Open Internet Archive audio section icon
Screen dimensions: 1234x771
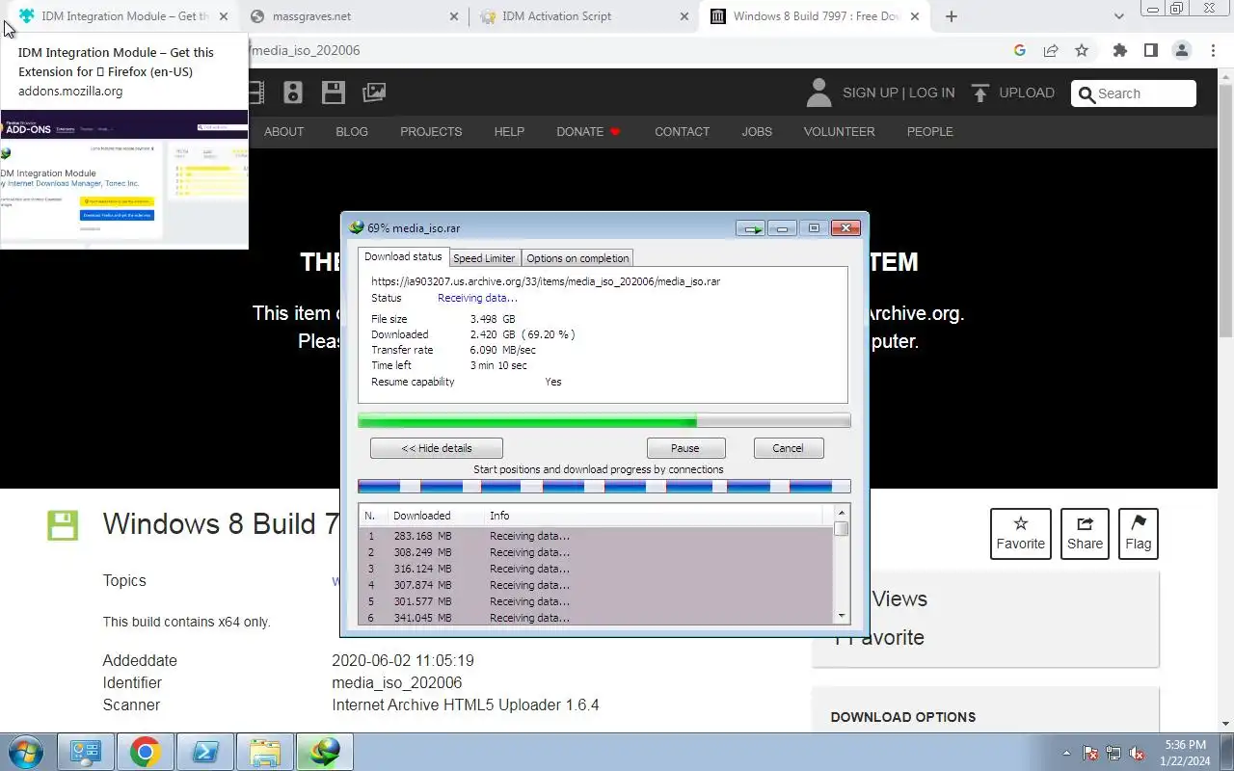(293, 93)
